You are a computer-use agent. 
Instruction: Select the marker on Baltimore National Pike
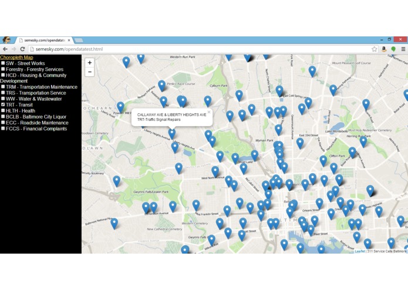pyautogui.click(x=114, y=224)
